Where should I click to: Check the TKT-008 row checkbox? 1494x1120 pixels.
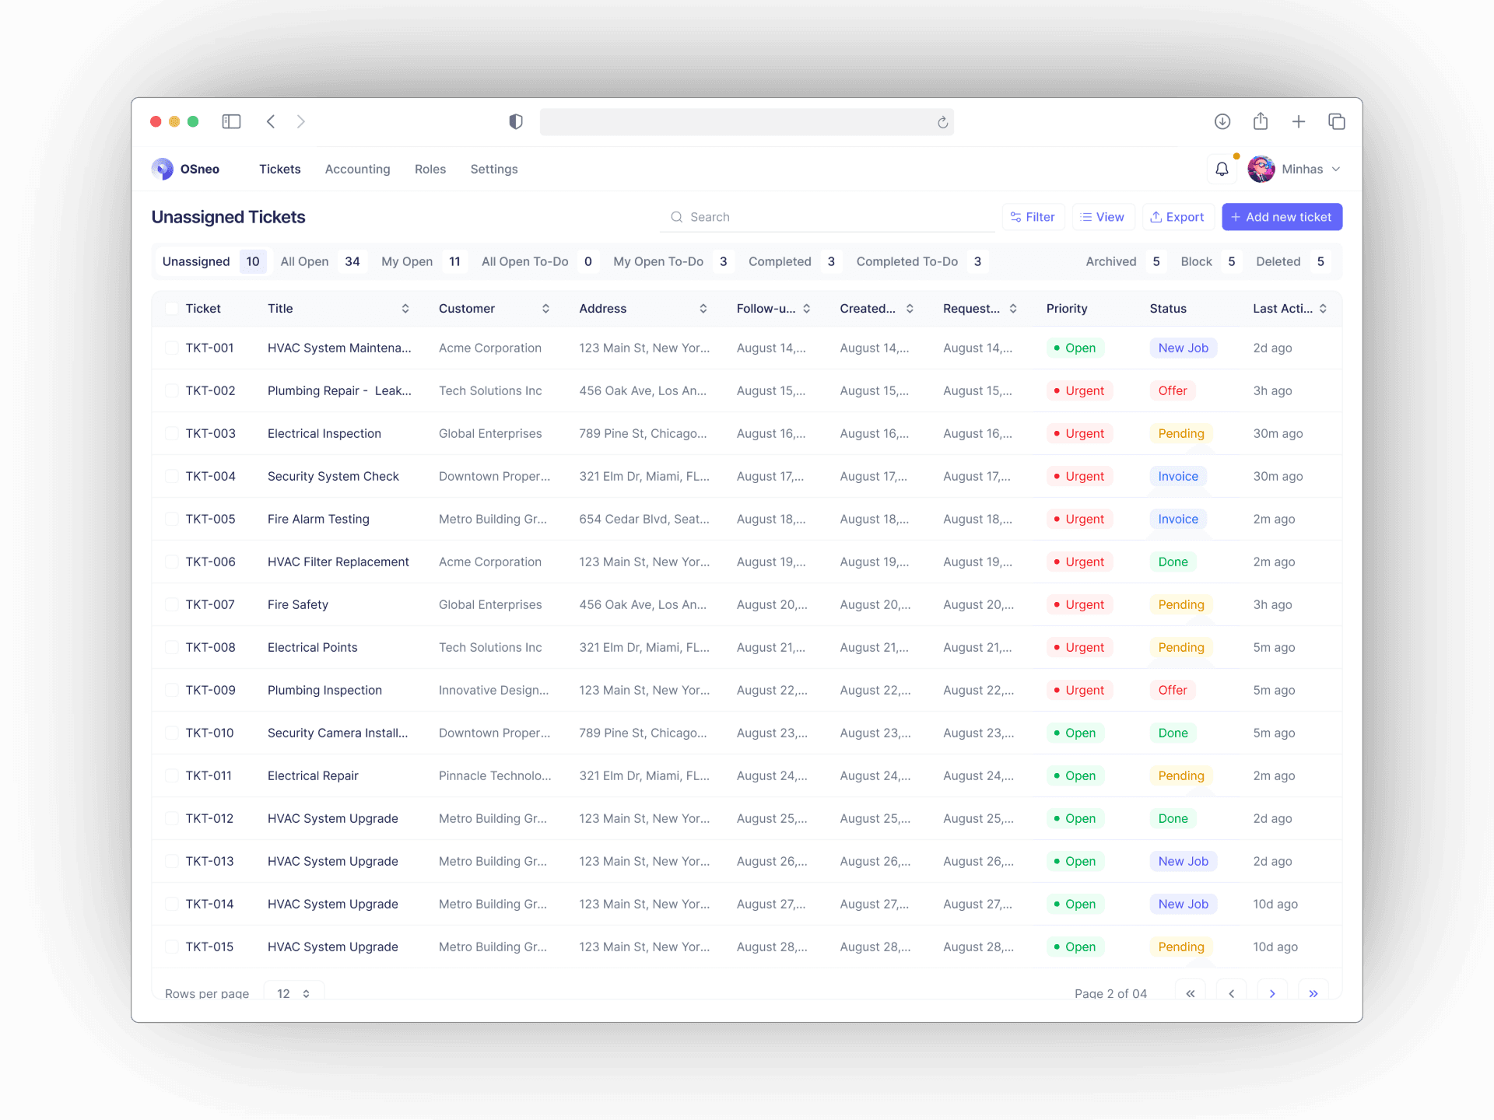[x=172, y=647]
